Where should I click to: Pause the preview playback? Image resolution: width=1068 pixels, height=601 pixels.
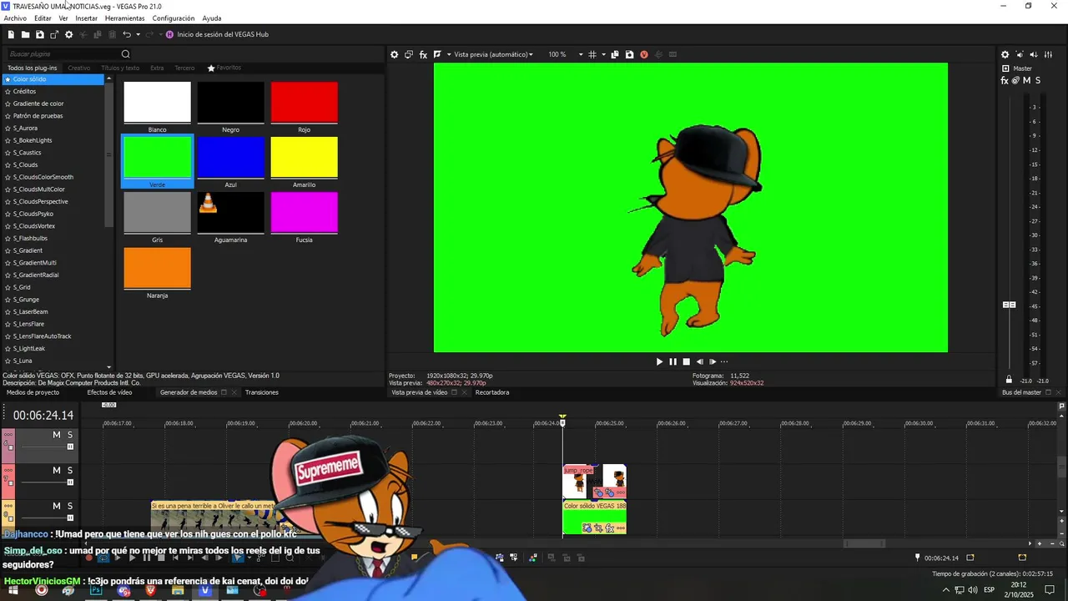tap(673, 361)
